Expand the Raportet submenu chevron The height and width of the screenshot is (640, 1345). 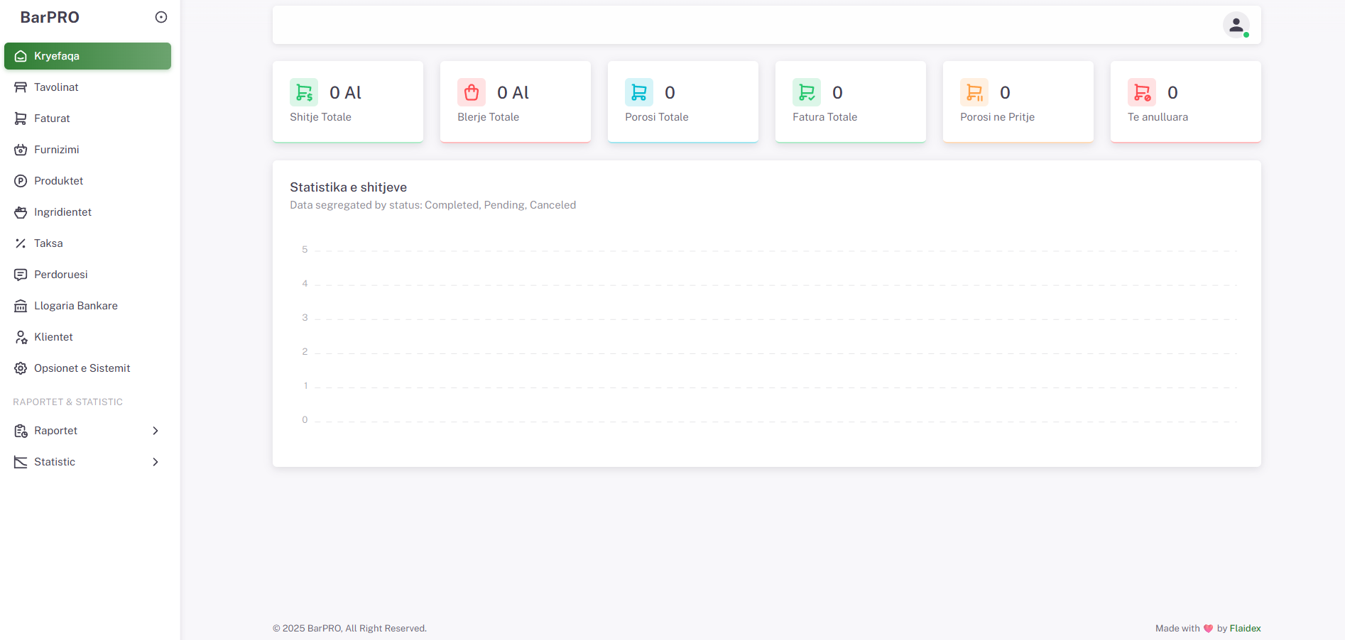tap(156, 431)
